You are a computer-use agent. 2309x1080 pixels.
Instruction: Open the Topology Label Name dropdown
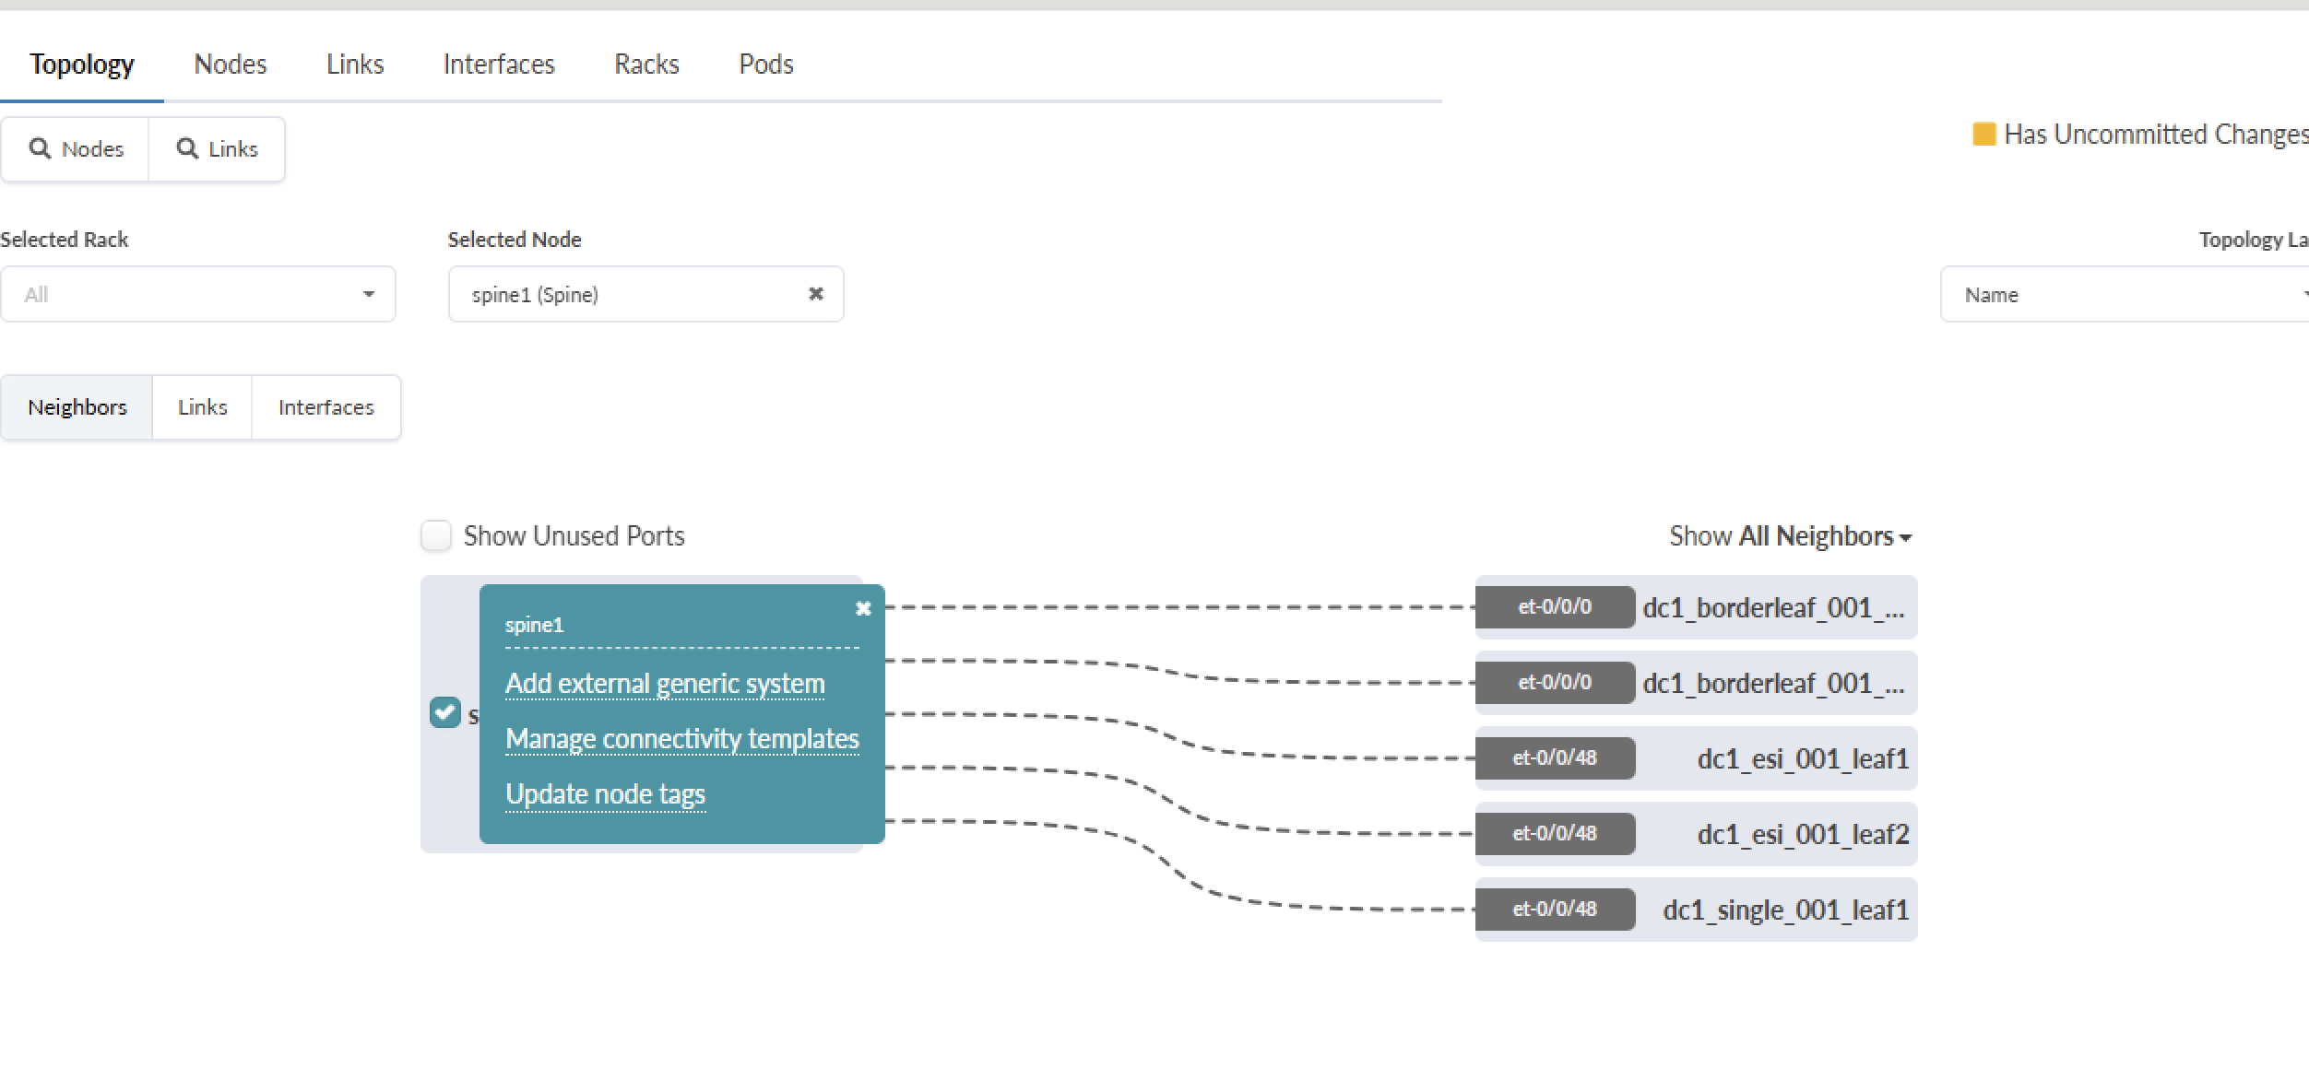point(2125,294)
